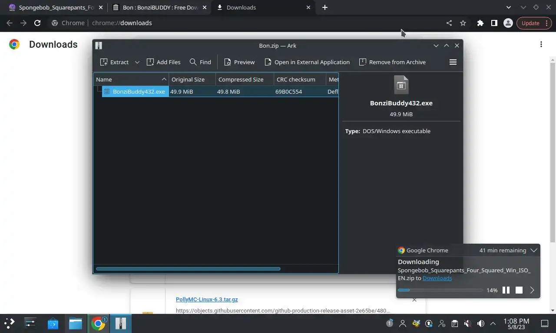Launch Discover store from taskbar
The width and height of the screenshot is (556, 333).
pyautogui.click(x=53, y=323)
